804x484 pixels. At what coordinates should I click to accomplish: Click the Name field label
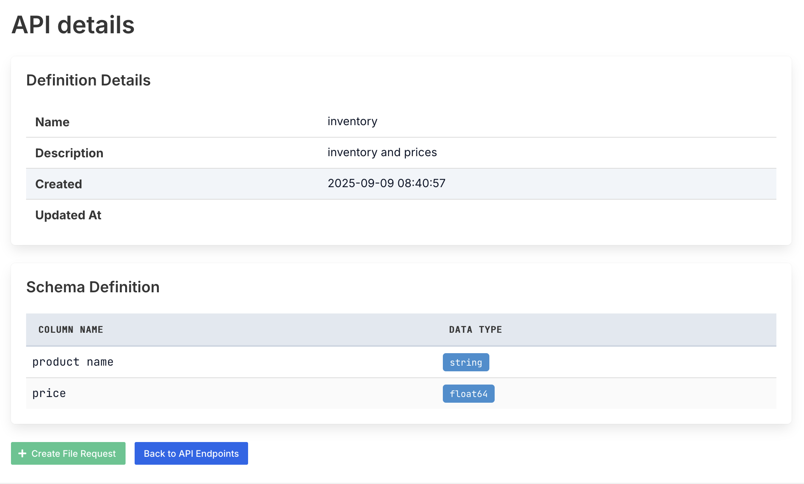click(x=52, y=122)
